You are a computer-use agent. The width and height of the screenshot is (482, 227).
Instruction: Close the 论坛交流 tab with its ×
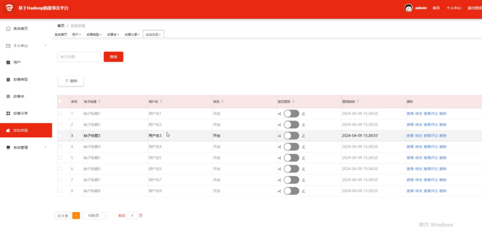160,35
